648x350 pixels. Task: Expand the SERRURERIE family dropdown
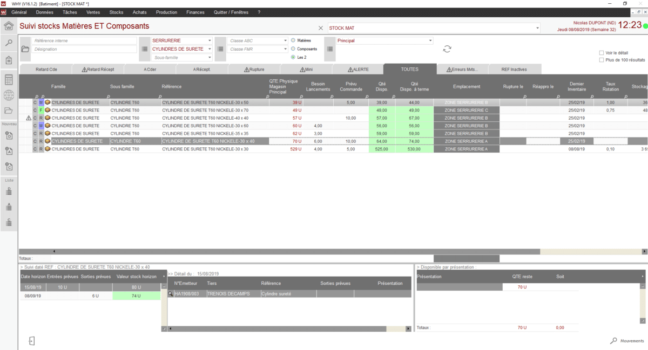(210, 40)
